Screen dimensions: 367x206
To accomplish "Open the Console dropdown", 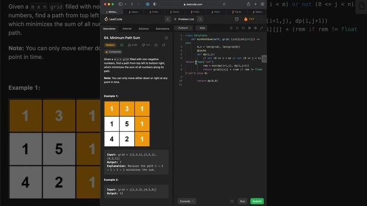I will point(187,201).
